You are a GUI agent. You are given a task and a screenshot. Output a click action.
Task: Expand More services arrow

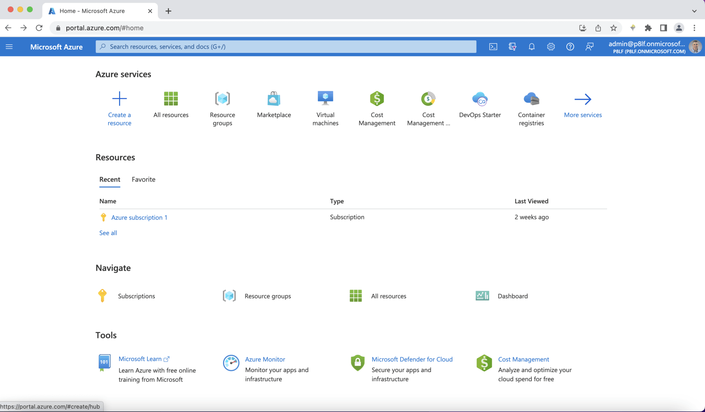point(583,99)
